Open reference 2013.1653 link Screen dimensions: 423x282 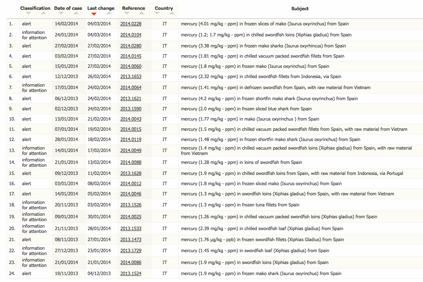[x=131, y=76]
